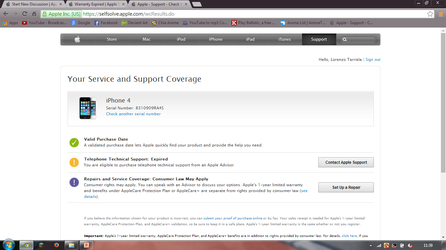
Task: Open the Play Ballistic bookmark
Action: coord(253,23)
